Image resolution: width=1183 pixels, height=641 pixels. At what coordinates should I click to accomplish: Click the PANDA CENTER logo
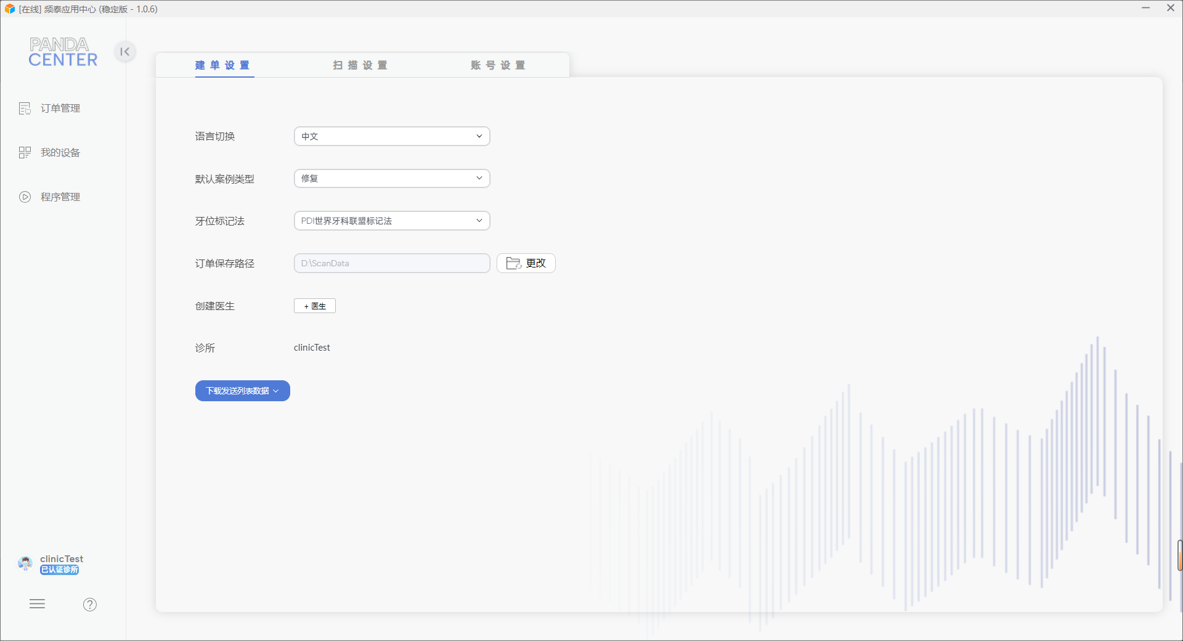click(63, 52)
